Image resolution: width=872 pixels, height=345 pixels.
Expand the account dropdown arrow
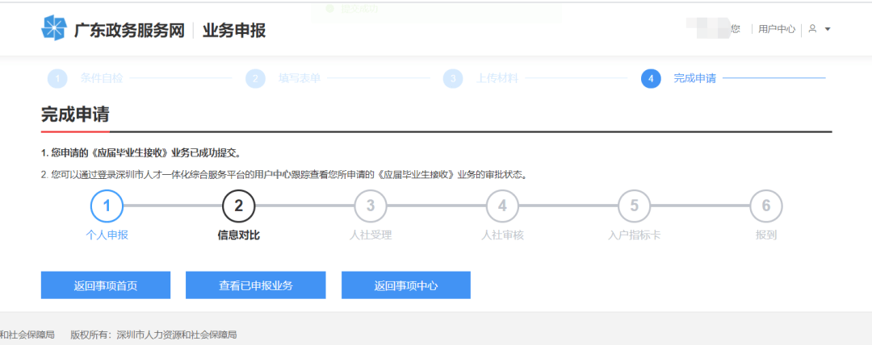click(828, 29)
